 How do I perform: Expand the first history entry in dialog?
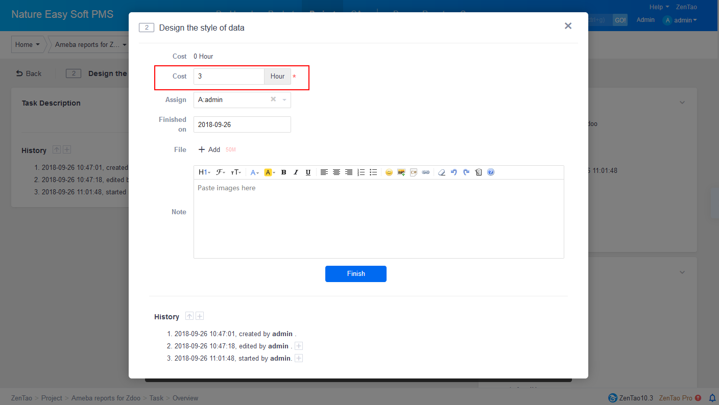click(x=299, y=346)
